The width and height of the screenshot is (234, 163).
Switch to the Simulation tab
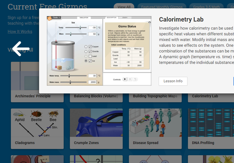(84, 18)
